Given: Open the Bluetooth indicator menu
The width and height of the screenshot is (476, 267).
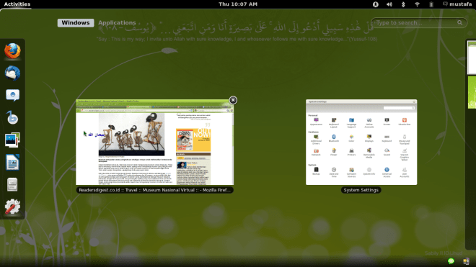Looking at the screenshot, I should coord(403,4).
